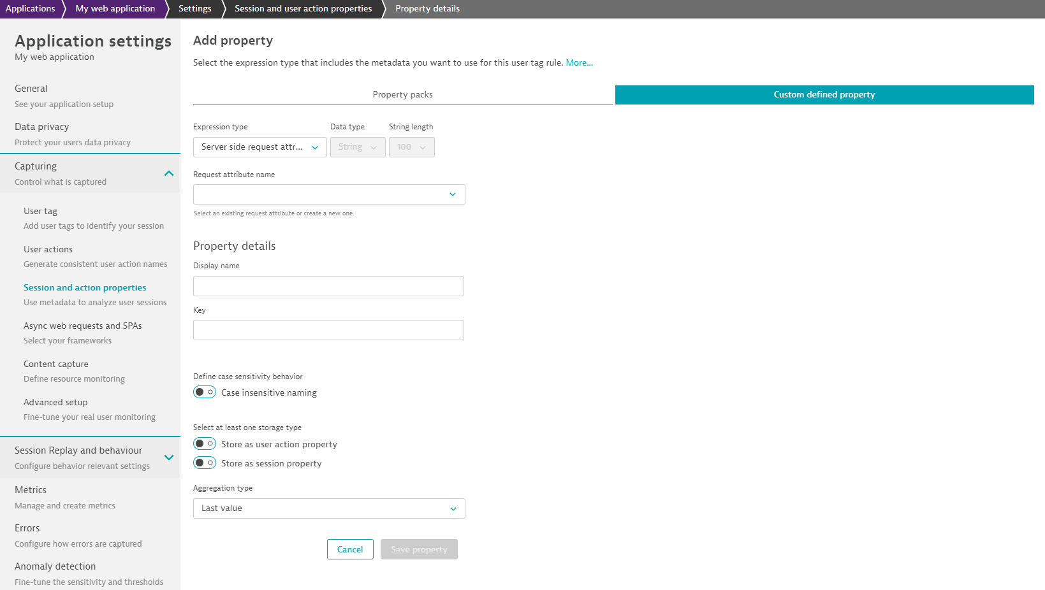1045x590 pixels.
Task: Click the Cancel button
Action: click(350, 549)
